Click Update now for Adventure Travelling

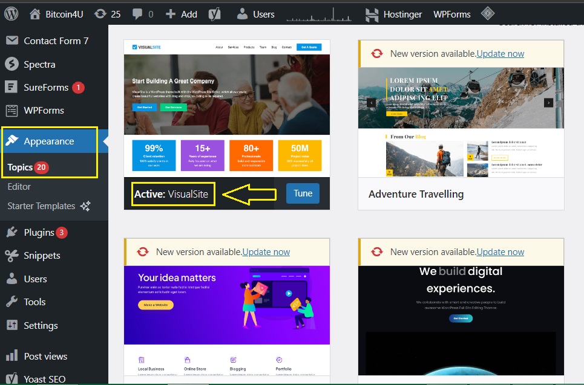(500, 54)
